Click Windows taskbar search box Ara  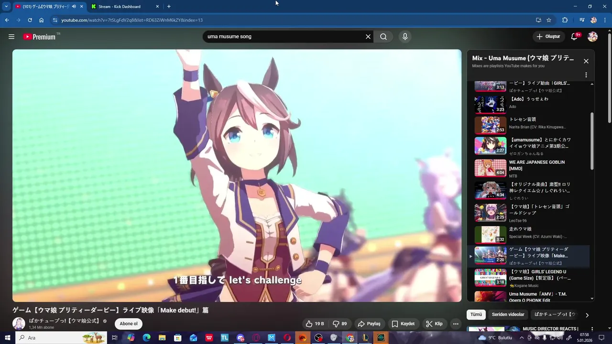61,338
